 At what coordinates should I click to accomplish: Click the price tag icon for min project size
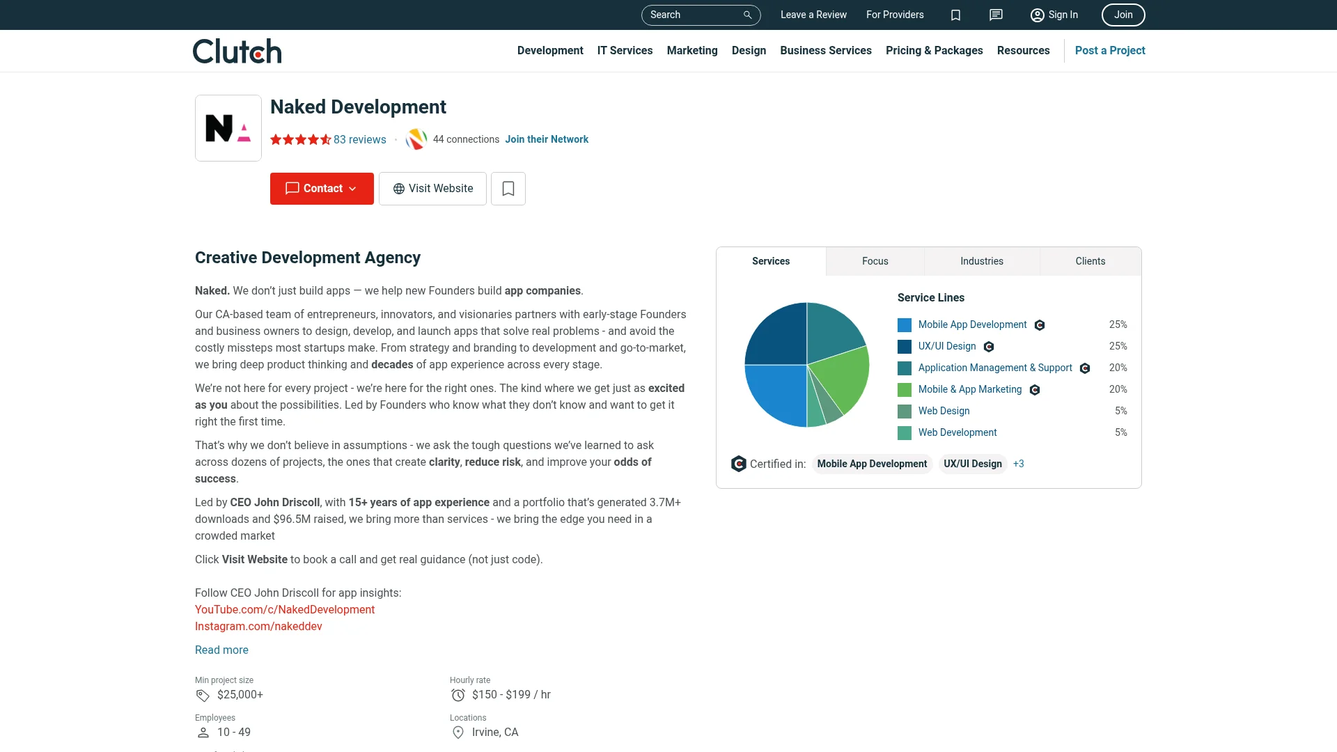(x=203, y=695)
